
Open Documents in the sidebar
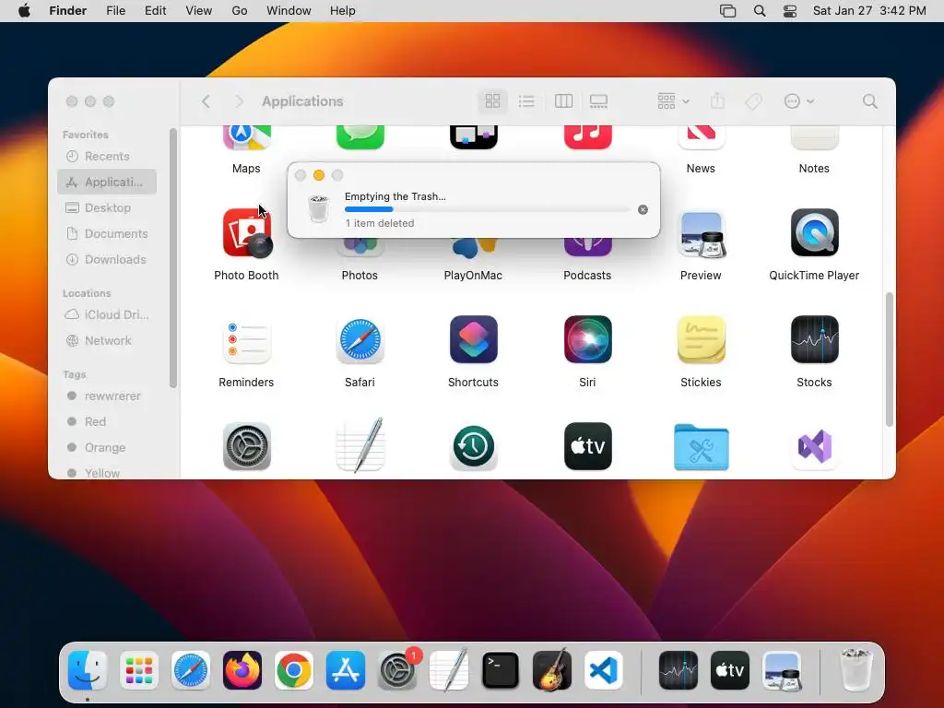pos(107,233)
